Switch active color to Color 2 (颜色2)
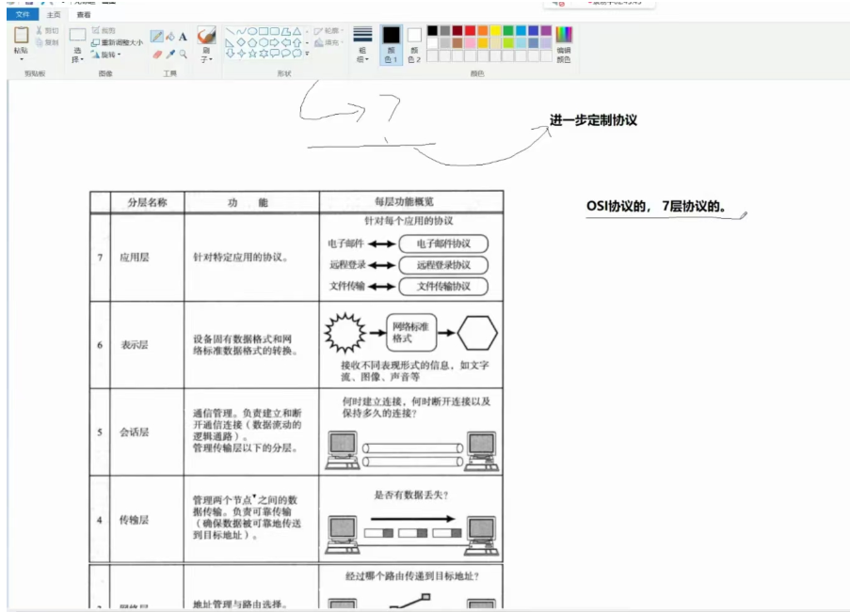 (x=414, y=43)
